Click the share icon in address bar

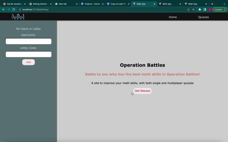coord(188,9)
